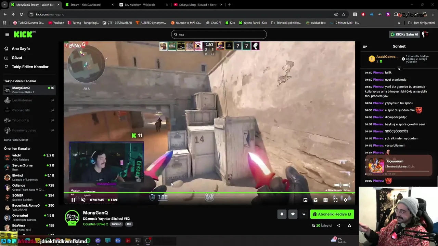The image size is (438, 246).
Task: Open browser tab search dropdown
Action: pyautogui.click(x=4, y=5)
